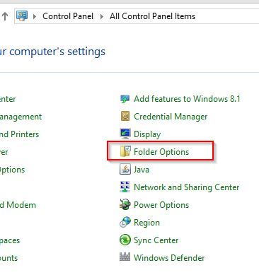Select Control Panel in the address breadcrumb

(x=68, y=16)
